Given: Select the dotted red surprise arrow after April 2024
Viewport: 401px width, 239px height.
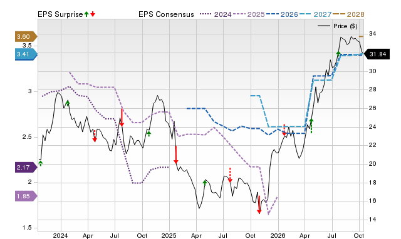Looking at the screenshot, I should pos(95,136).
